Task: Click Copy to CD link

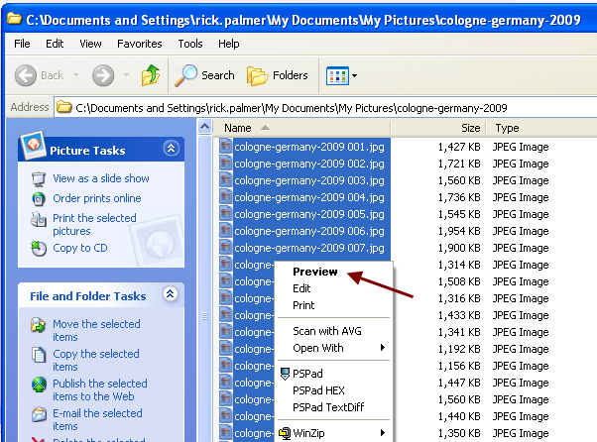Action: point(80,248)
